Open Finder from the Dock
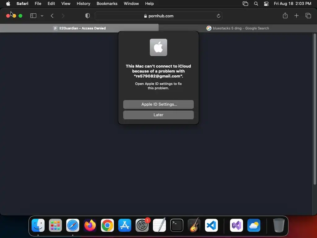The image size is (317, 238). (x=38, y=225)
